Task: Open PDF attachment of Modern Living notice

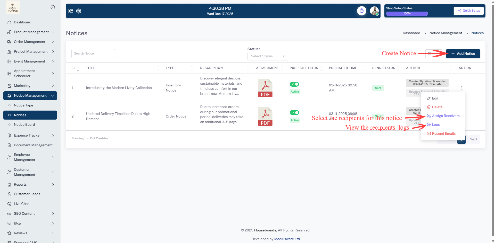Action: [265, 88]
